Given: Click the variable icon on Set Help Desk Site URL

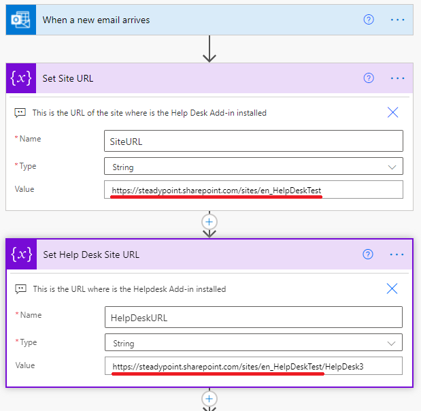Looking at the screenshot, I should coord(22,254).
